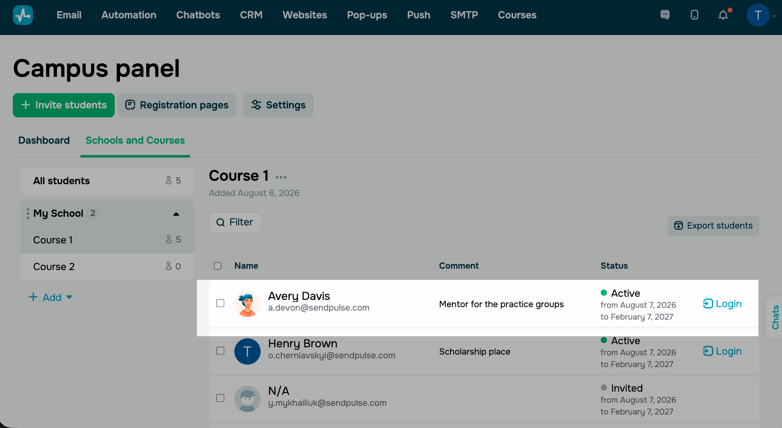The height and width of the screenshot is (428, 782).
Task: Open the Chats side tab
Action: 775,317
